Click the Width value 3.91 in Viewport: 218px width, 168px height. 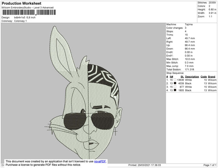(x=213, y=13)
